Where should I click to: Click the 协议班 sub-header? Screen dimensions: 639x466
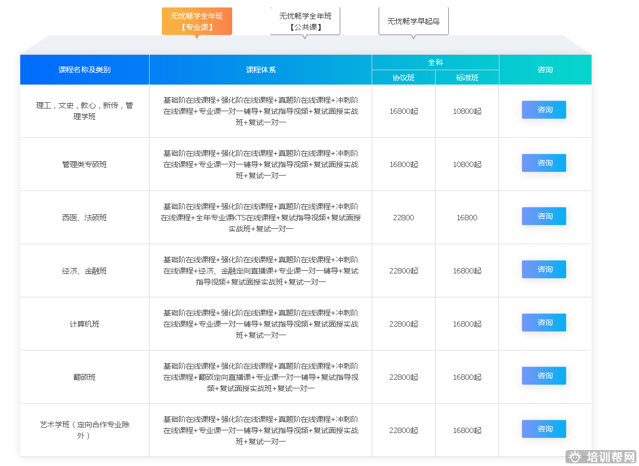pos(404,78)
